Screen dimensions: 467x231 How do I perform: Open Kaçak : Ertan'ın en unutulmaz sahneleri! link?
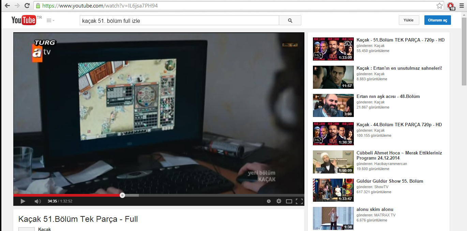pyautogui.click(x=399, y=68)
